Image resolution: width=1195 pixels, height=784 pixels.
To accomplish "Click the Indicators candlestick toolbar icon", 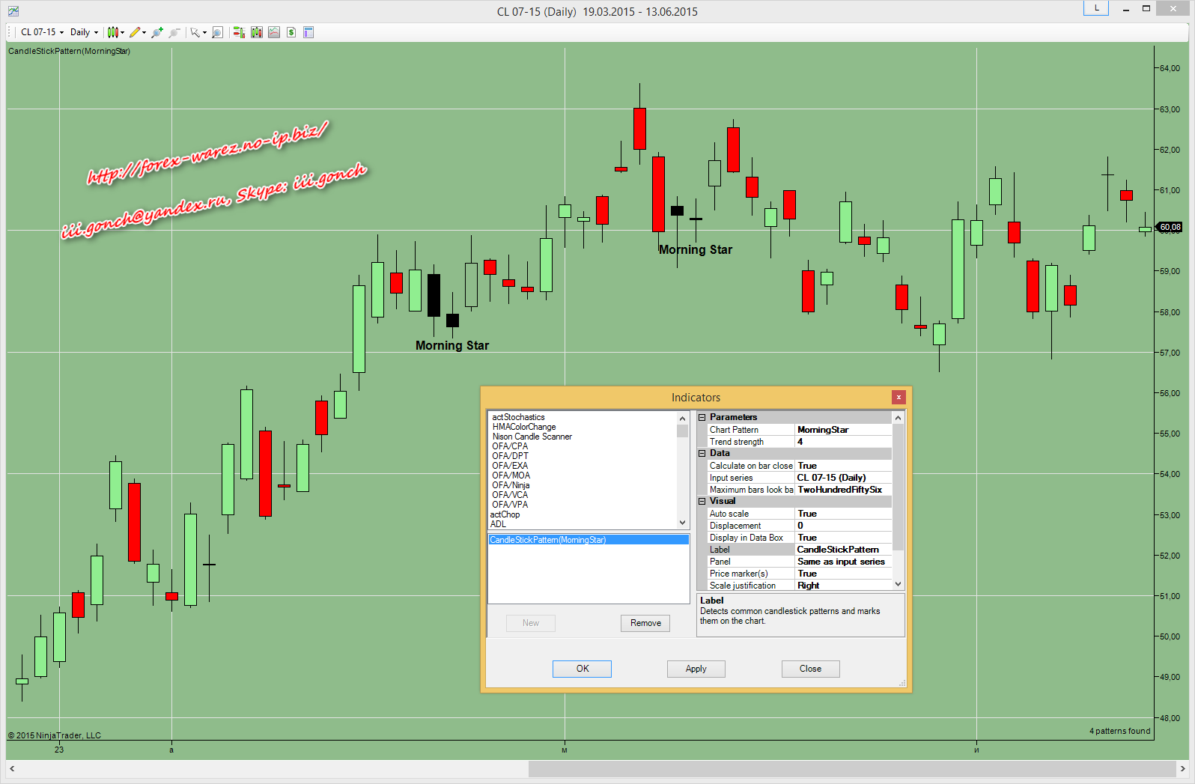I will (257, 32).
